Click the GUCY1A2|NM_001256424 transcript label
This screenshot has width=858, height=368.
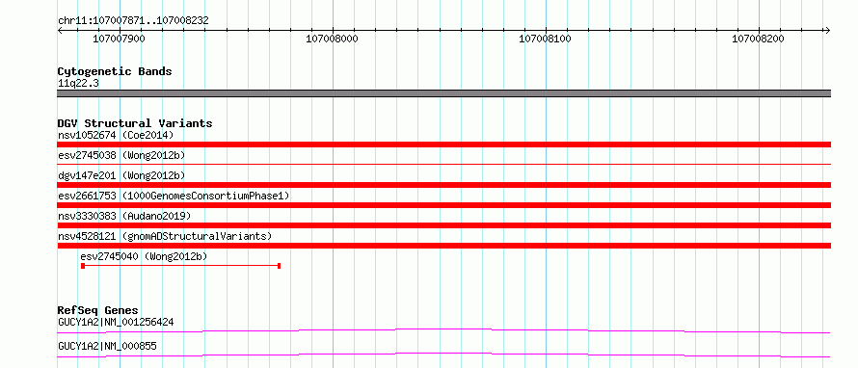click(116, 322)
